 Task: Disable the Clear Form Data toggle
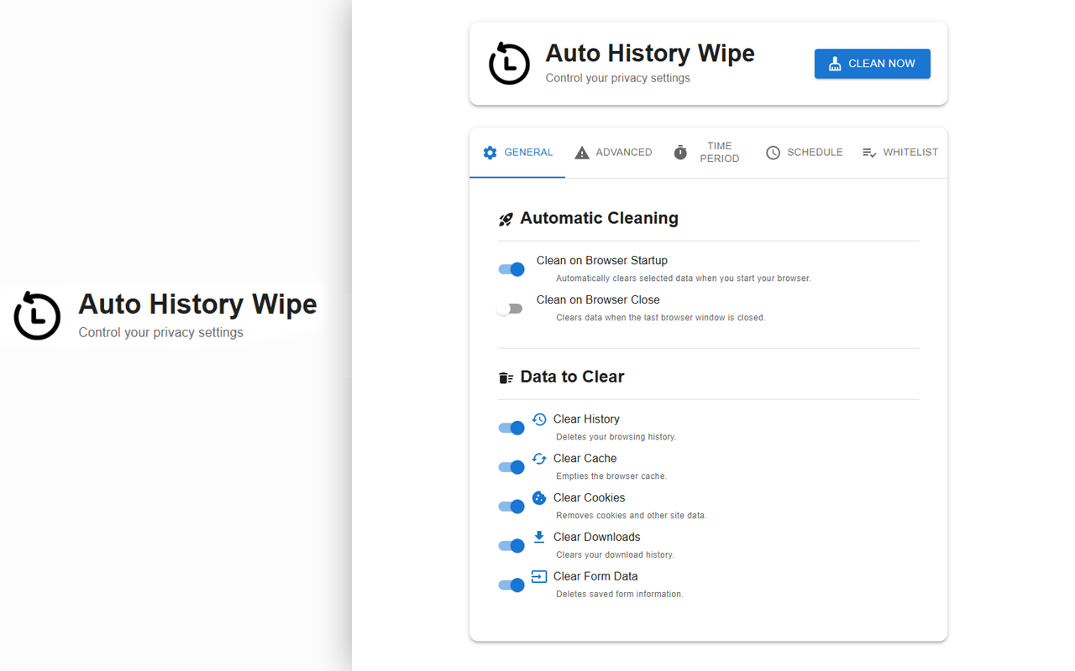(511, 585)
